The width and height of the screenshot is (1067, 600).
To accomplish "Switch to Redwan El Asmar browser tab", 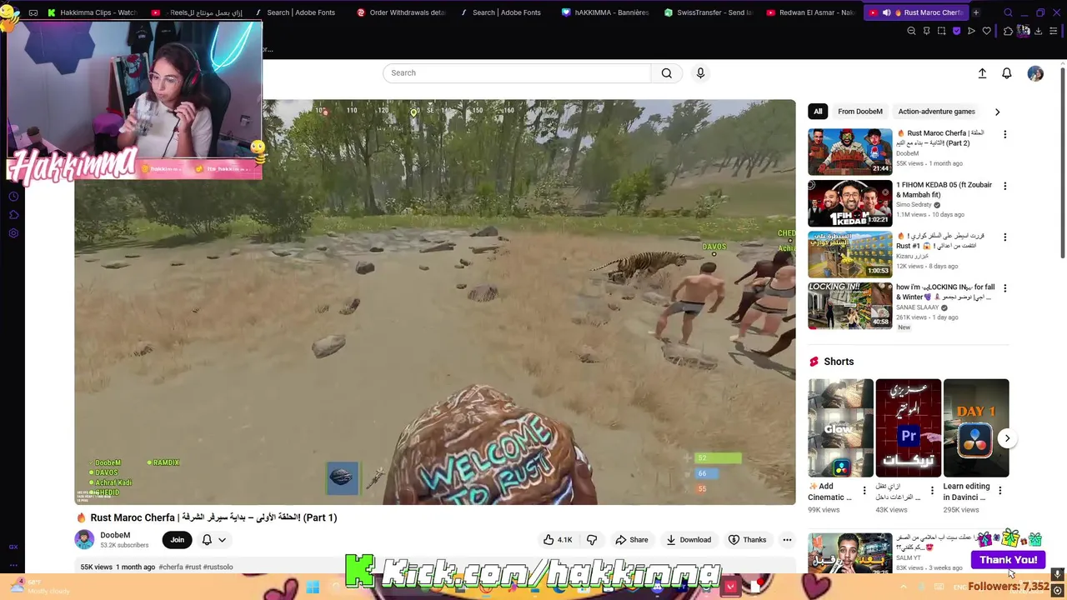I will point(812,12).
